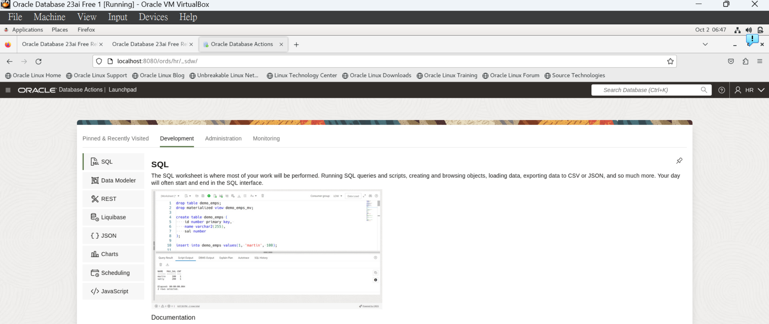The height and width of the screenshot is (324, 769).
Task: Click the ORACLE Database Actions logo
Action: pos(60,90)
